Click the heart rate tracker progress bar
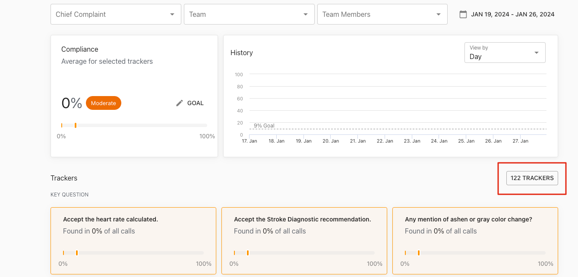The image size is (578, 277). (x=133, y=253)
